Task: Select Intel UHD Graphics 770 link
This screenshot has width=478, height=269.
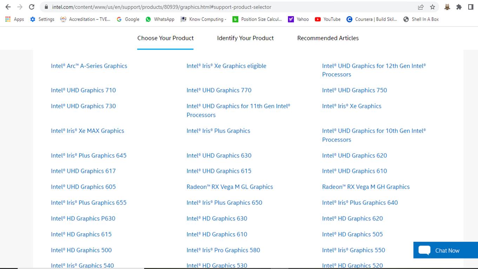Action: [x=219, y=90]
